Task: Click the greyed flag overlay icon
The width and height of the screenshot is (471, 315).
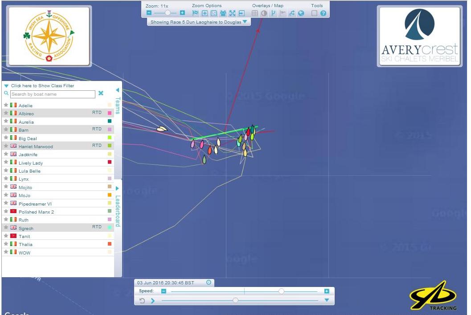Action: pyautogui.click(x=283, y=13)
